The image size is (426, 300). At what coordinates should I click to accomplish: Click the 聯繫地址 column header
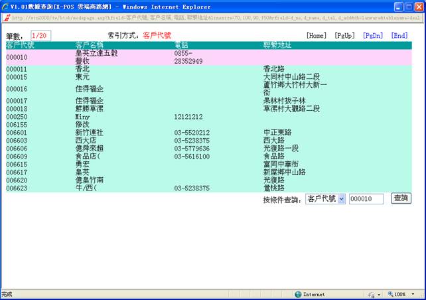pyautogui.click(x=277, y=45)
